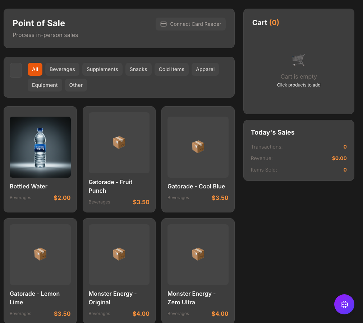The height and width of the screenshot is (323, 363).
Task: Add Bottled Water photo to cart
Action: click(40, 147)
